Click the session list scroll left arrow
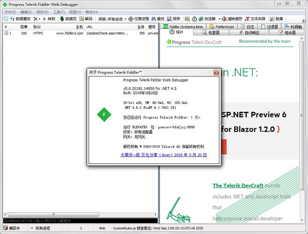 click(x=5, y=215)
